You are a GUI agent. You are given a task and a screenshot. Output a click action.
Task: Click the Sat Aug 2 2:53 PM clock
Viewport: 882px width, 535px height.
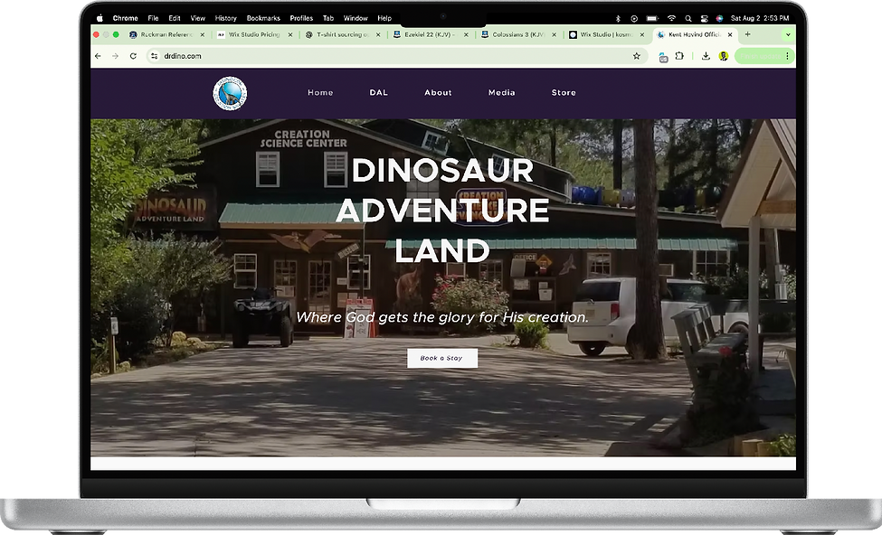[759, 18]
